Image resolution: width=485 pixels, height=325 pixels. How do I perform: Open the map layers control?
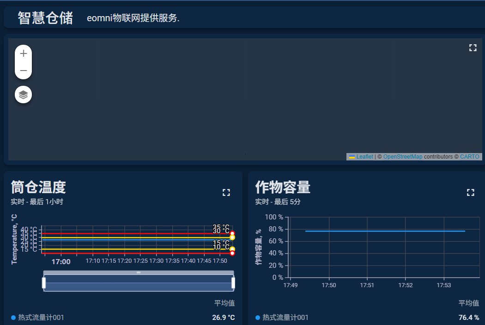pyautogui.click(x=24, y=95)
